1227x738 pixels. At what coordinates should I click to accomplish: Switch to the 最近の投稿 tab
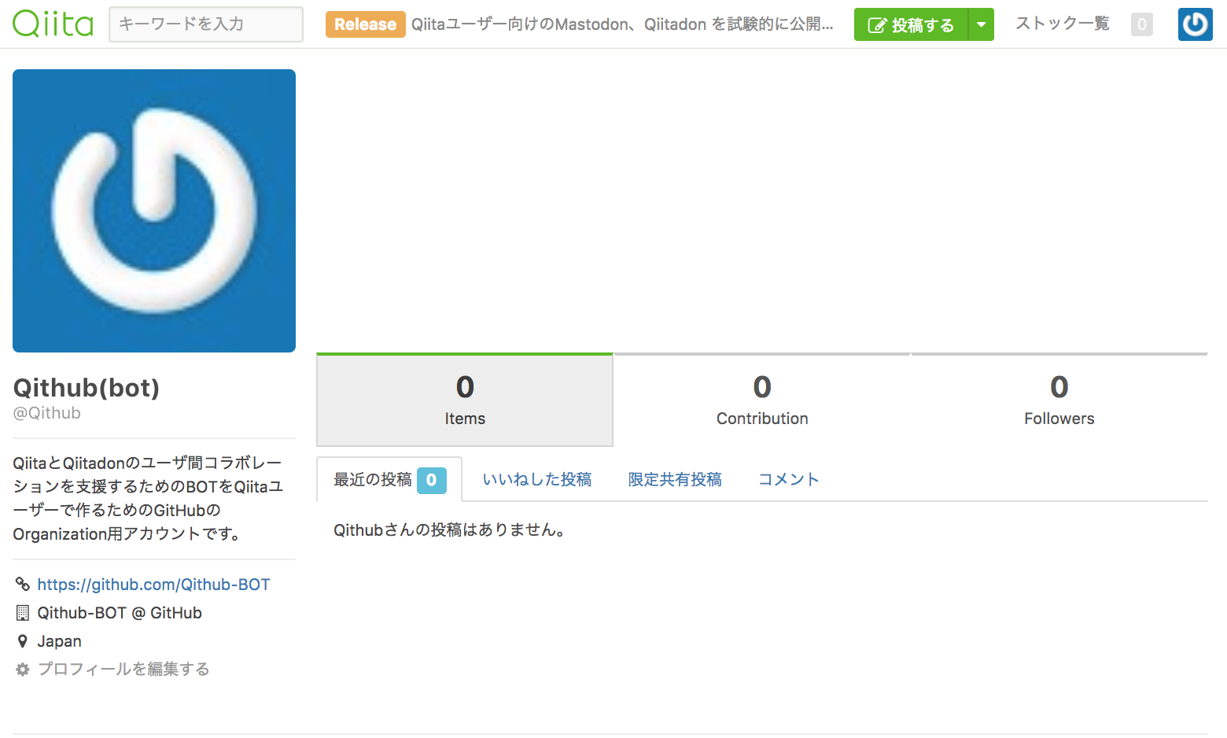pyautogui.click(x=389, y=479)
